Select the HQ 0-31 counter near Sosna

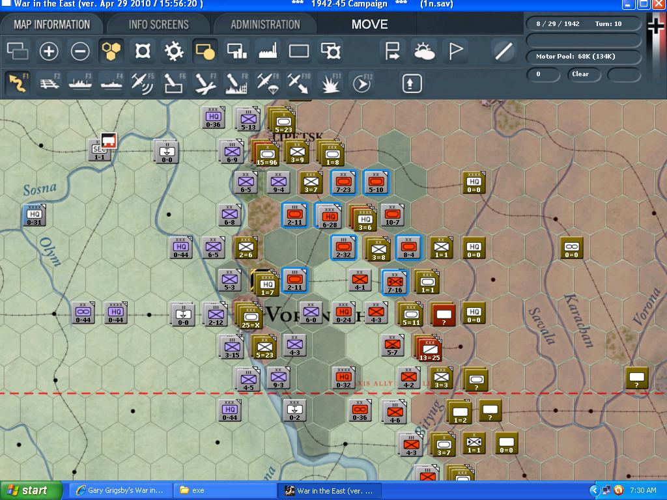(35, 215)
